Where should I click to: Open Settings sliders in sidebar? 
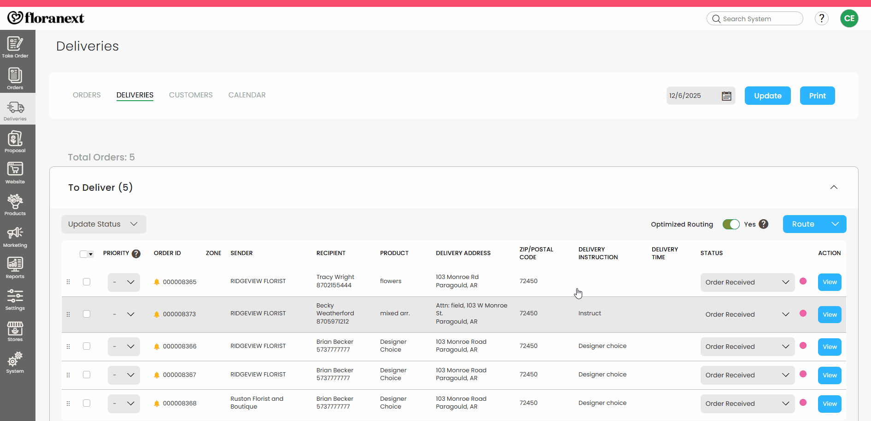[x=15, y=296]
